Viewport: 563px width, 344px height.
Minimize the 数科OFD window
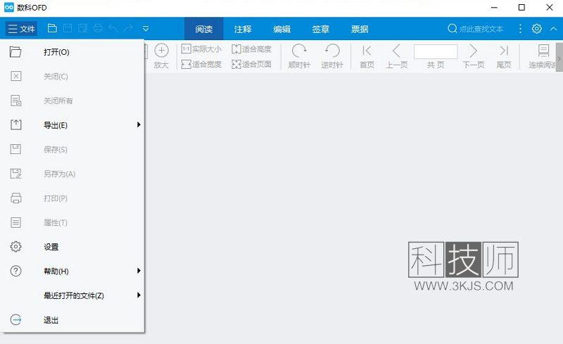click(x=495, y=8)
